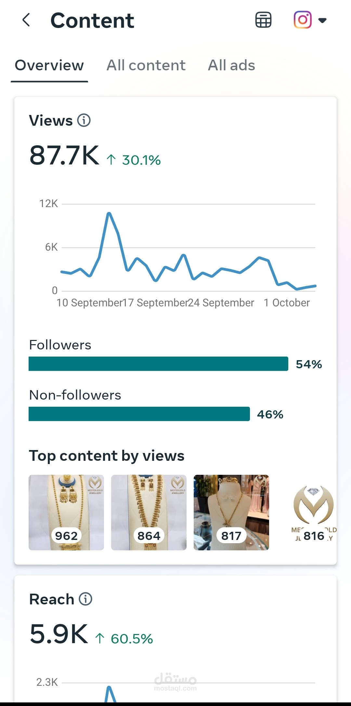Open top post with 864 views
This screenshot has height=706, width=351.
[149, 512]
